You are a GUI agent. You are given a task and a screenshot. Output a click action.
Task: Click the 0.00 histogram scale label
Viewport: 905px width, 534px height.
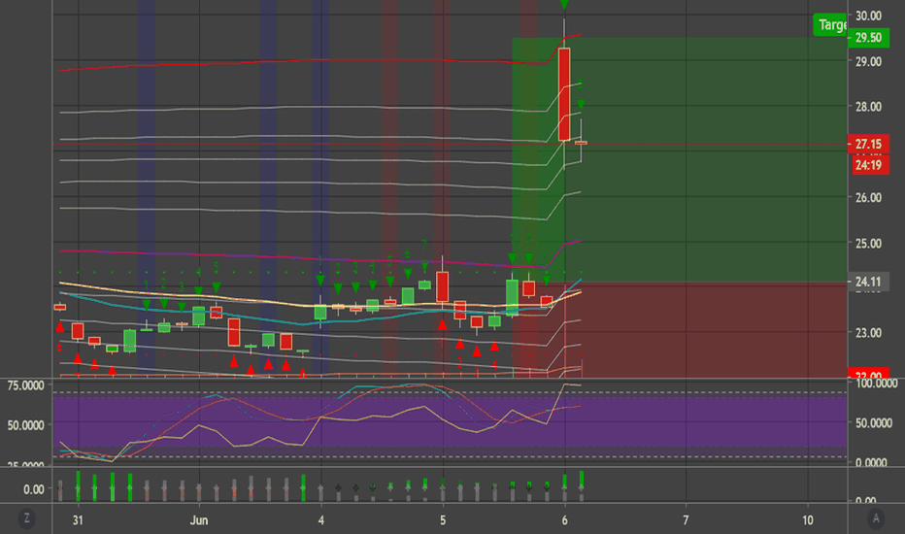click(33, 489)
